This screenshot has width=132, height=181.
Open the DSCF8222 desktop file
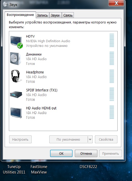[88, 167]
